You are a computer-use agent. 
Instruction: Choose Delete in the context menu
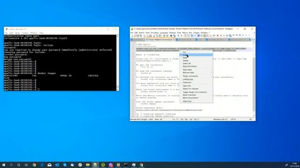[x=196, y=61]
